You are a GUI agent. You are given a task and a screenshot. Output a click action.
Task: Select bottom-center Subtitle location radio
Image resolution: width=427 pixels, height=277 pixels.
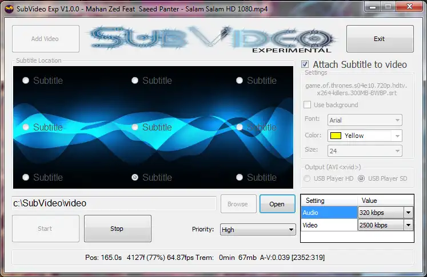tap(135, 177)
